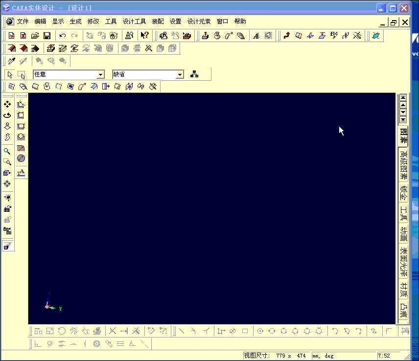Switch to the 表面光泽 catalog tab
The width and height of the screenshot is (419, 361).
[403, 262]
